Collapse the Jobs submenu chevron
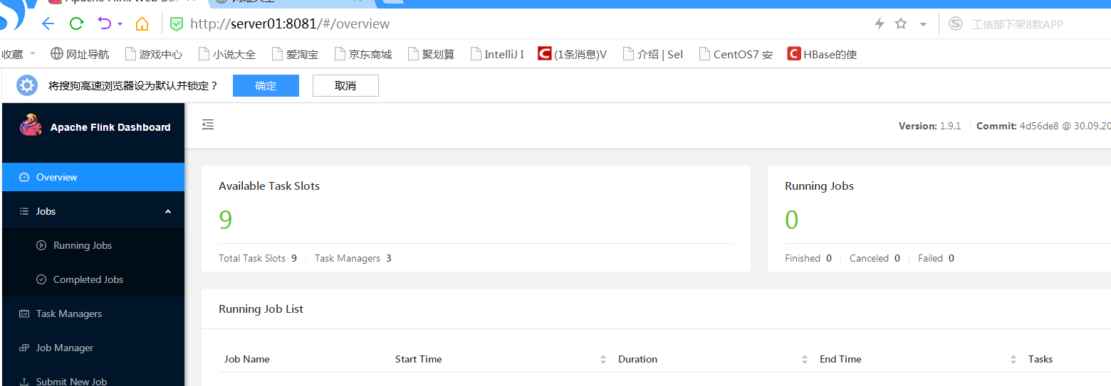 168,211
